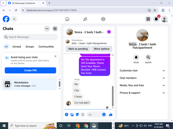The image size is (173, 129).
Task: Attach a photo with image icon
Action: click(72, 115)
